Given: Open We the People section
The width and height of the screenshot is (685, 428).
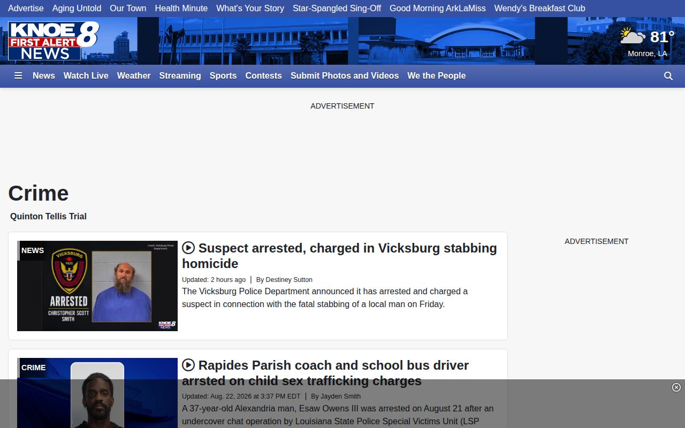Looking at the screenshot, I should click(x=437, y=76).
